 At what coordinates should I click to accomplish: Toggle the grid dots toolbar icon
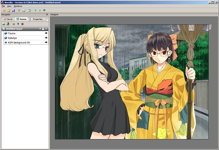point(19,11)
